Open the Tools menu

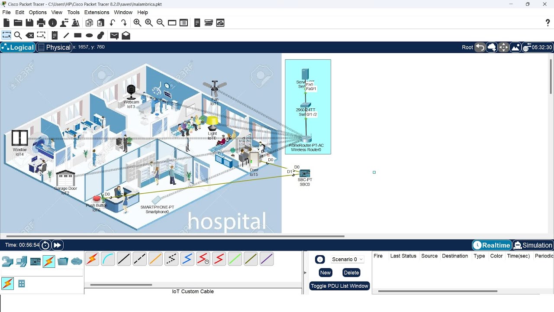[74, 13]
